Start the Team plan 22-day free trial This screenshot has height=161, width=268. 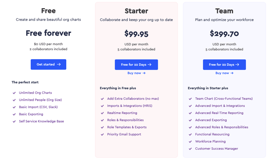[x=224, y=65]
